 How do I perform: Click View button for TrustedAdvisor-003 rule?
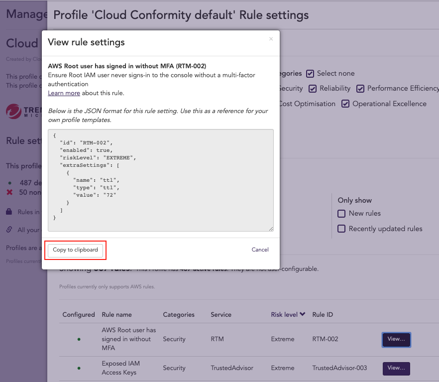click(x=396, y=368)
